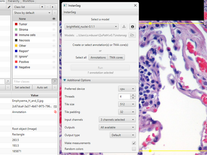Open Preferred device cpu dropdown
Image resolution: width=207 pixels, height=155 pixels.
[x=127, y=89]
